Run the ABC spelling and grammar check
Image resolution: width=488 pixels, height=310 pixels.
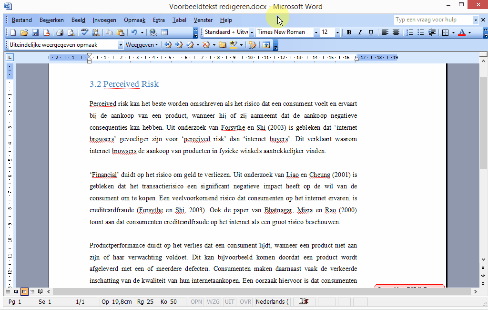(x=84, y=32)
